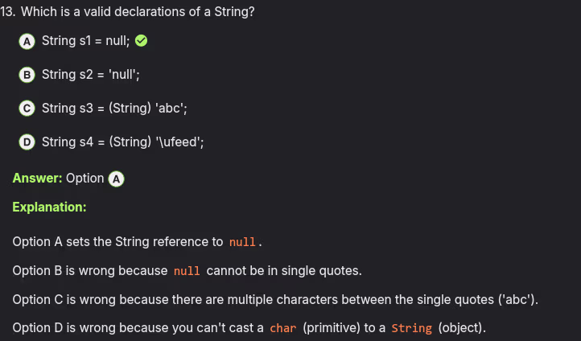Click the circled A badge beside Answer: Option
Viewport: 581px width, 341px height.
(116, 179)
